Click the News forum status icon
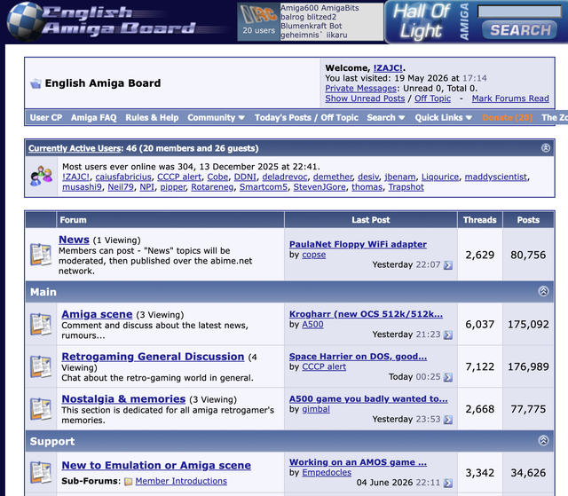 point(41,255)
